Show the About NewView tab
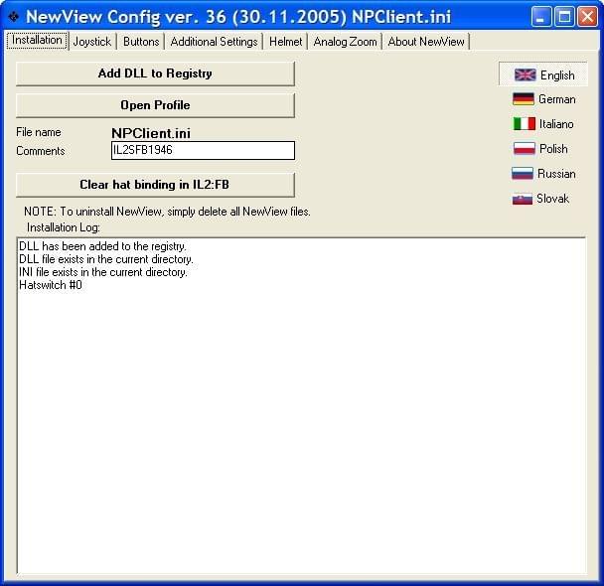The width and height of the screenshot is (604, 586). pyautogui.click(x=425, y=42)
